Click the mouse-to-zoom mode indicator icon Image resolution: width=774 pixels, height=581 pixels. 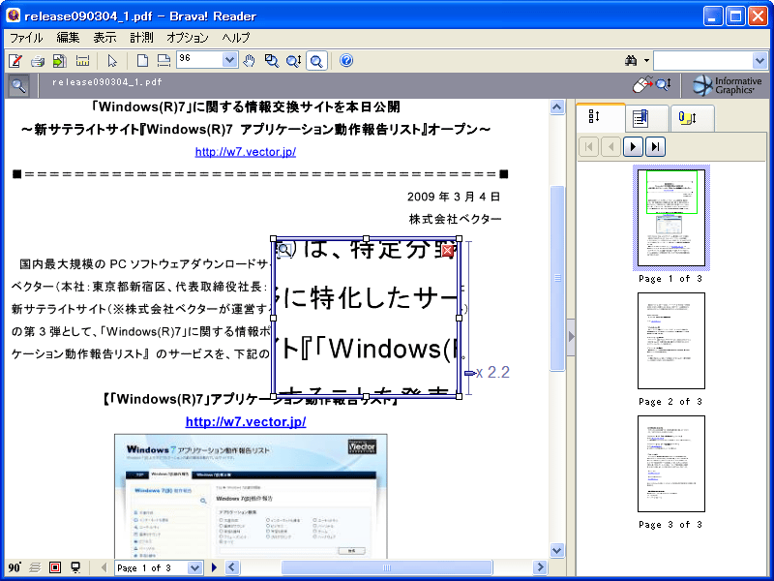coord(651,84)
